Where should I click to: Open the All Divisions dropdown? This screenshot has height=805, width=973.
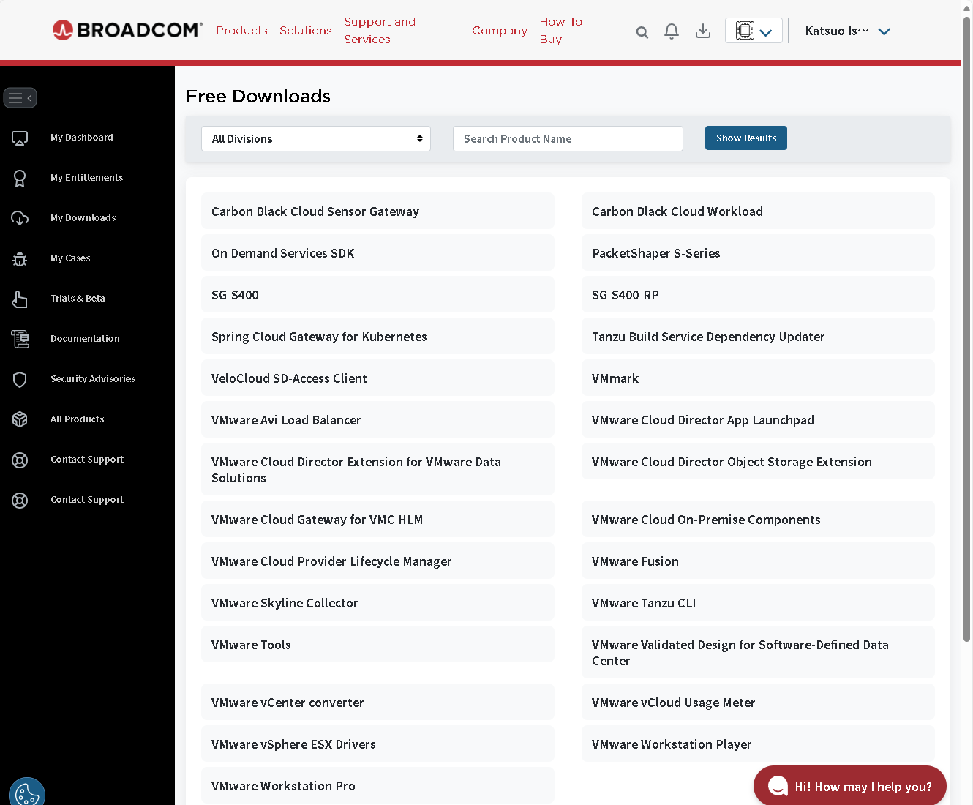pyautogui.click(x=316, y=138)
